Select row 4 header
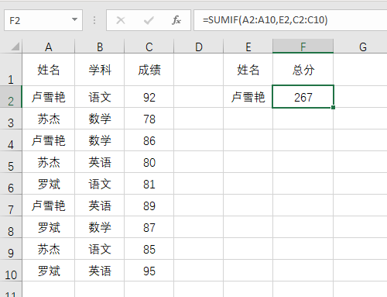 (x=11, y=140)
